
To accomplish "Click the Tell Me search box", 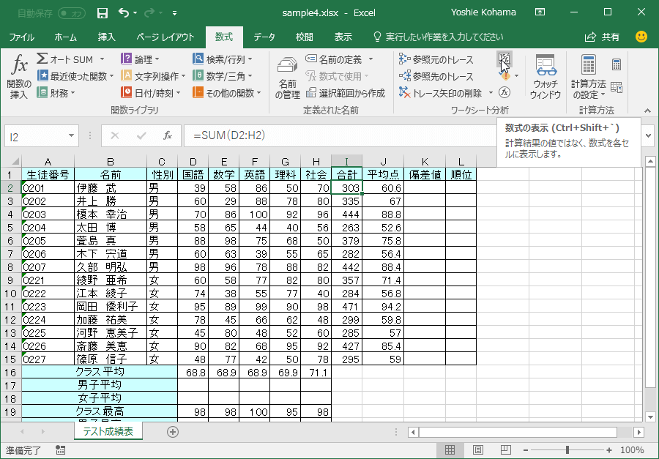I will click(439, 37).
